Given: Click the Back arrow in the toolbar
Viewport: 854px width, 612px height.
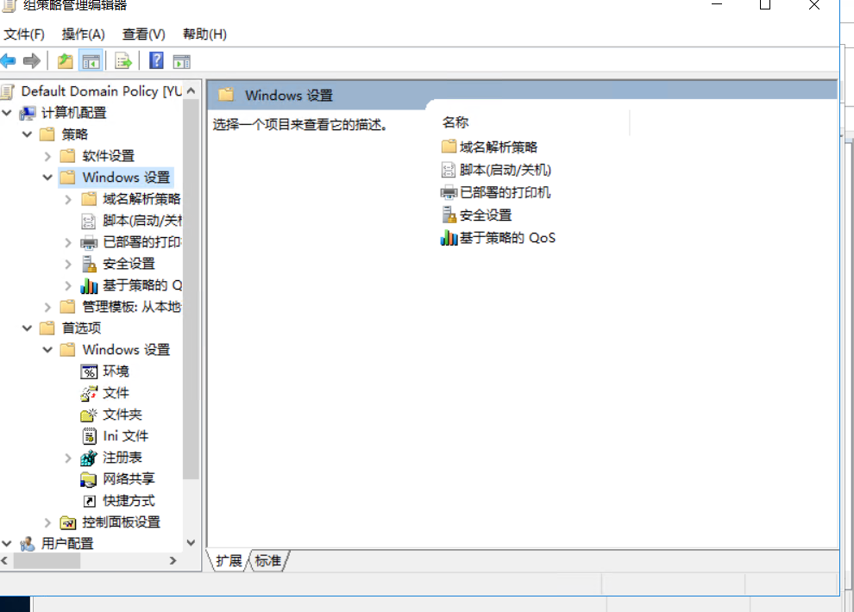Looking at the screenshot, I should pos(9,60).
